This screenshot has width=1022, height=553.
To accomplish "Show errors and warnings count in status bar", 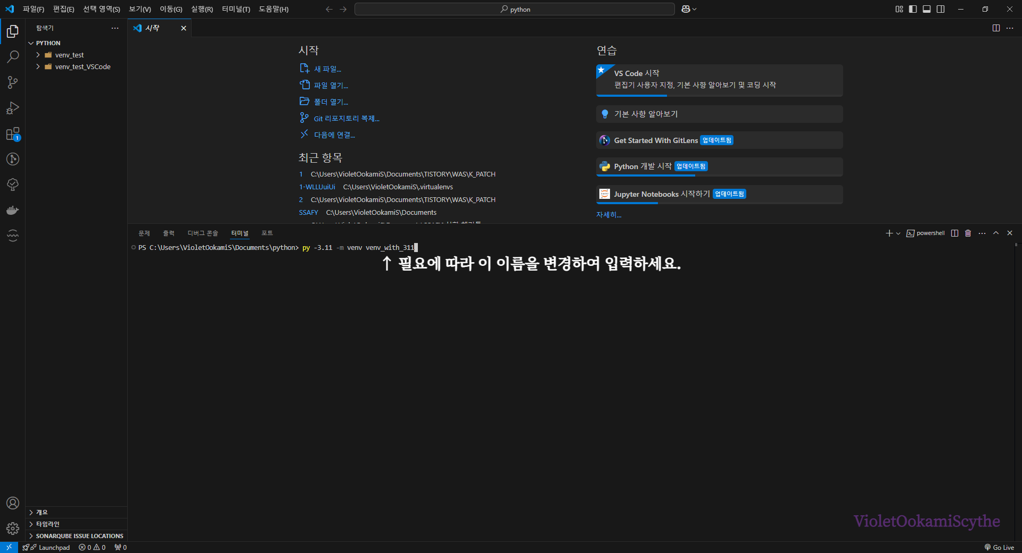I will click(92, 547).
